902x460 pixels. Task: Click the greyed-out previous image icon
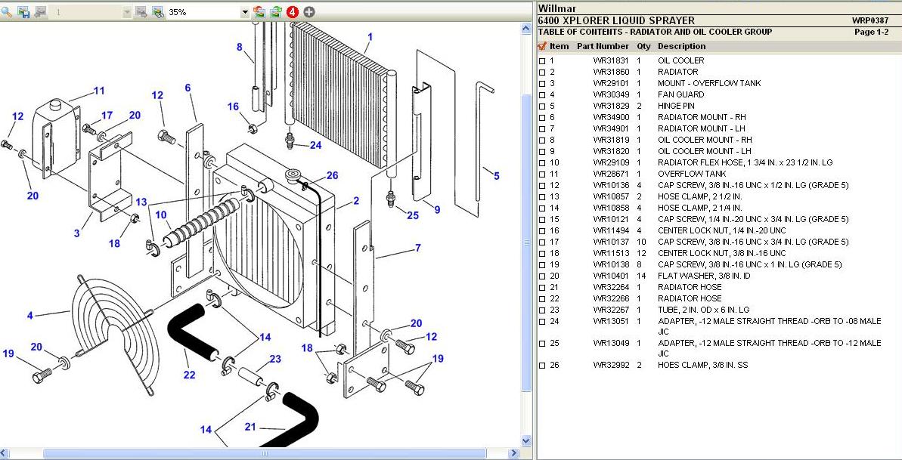pyautogui.click(x=39, y=11)
